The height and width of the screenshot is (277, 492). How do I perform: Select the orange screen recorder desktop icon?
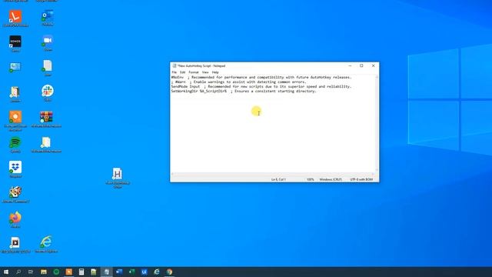pos(15,120)
